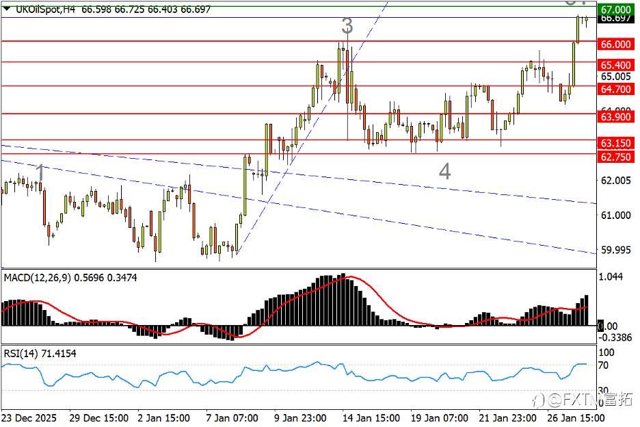Screen dimensions: 640x427
Task: Click the 62.750 red price level label
Action: pos(616,157)
